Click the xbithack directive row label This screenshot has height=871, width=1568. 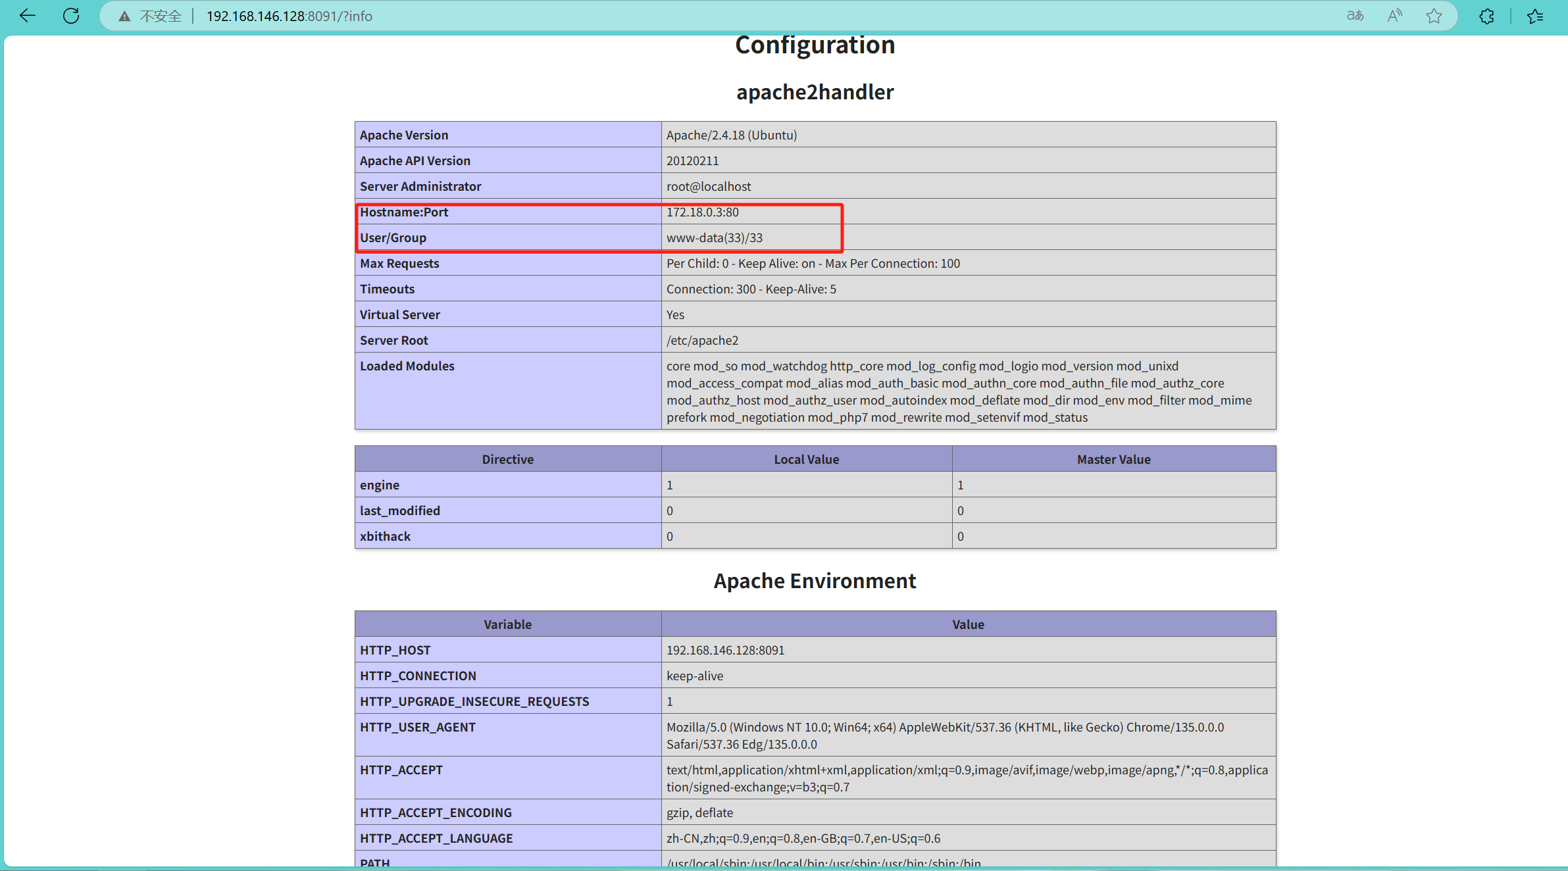tap(385, 536)
